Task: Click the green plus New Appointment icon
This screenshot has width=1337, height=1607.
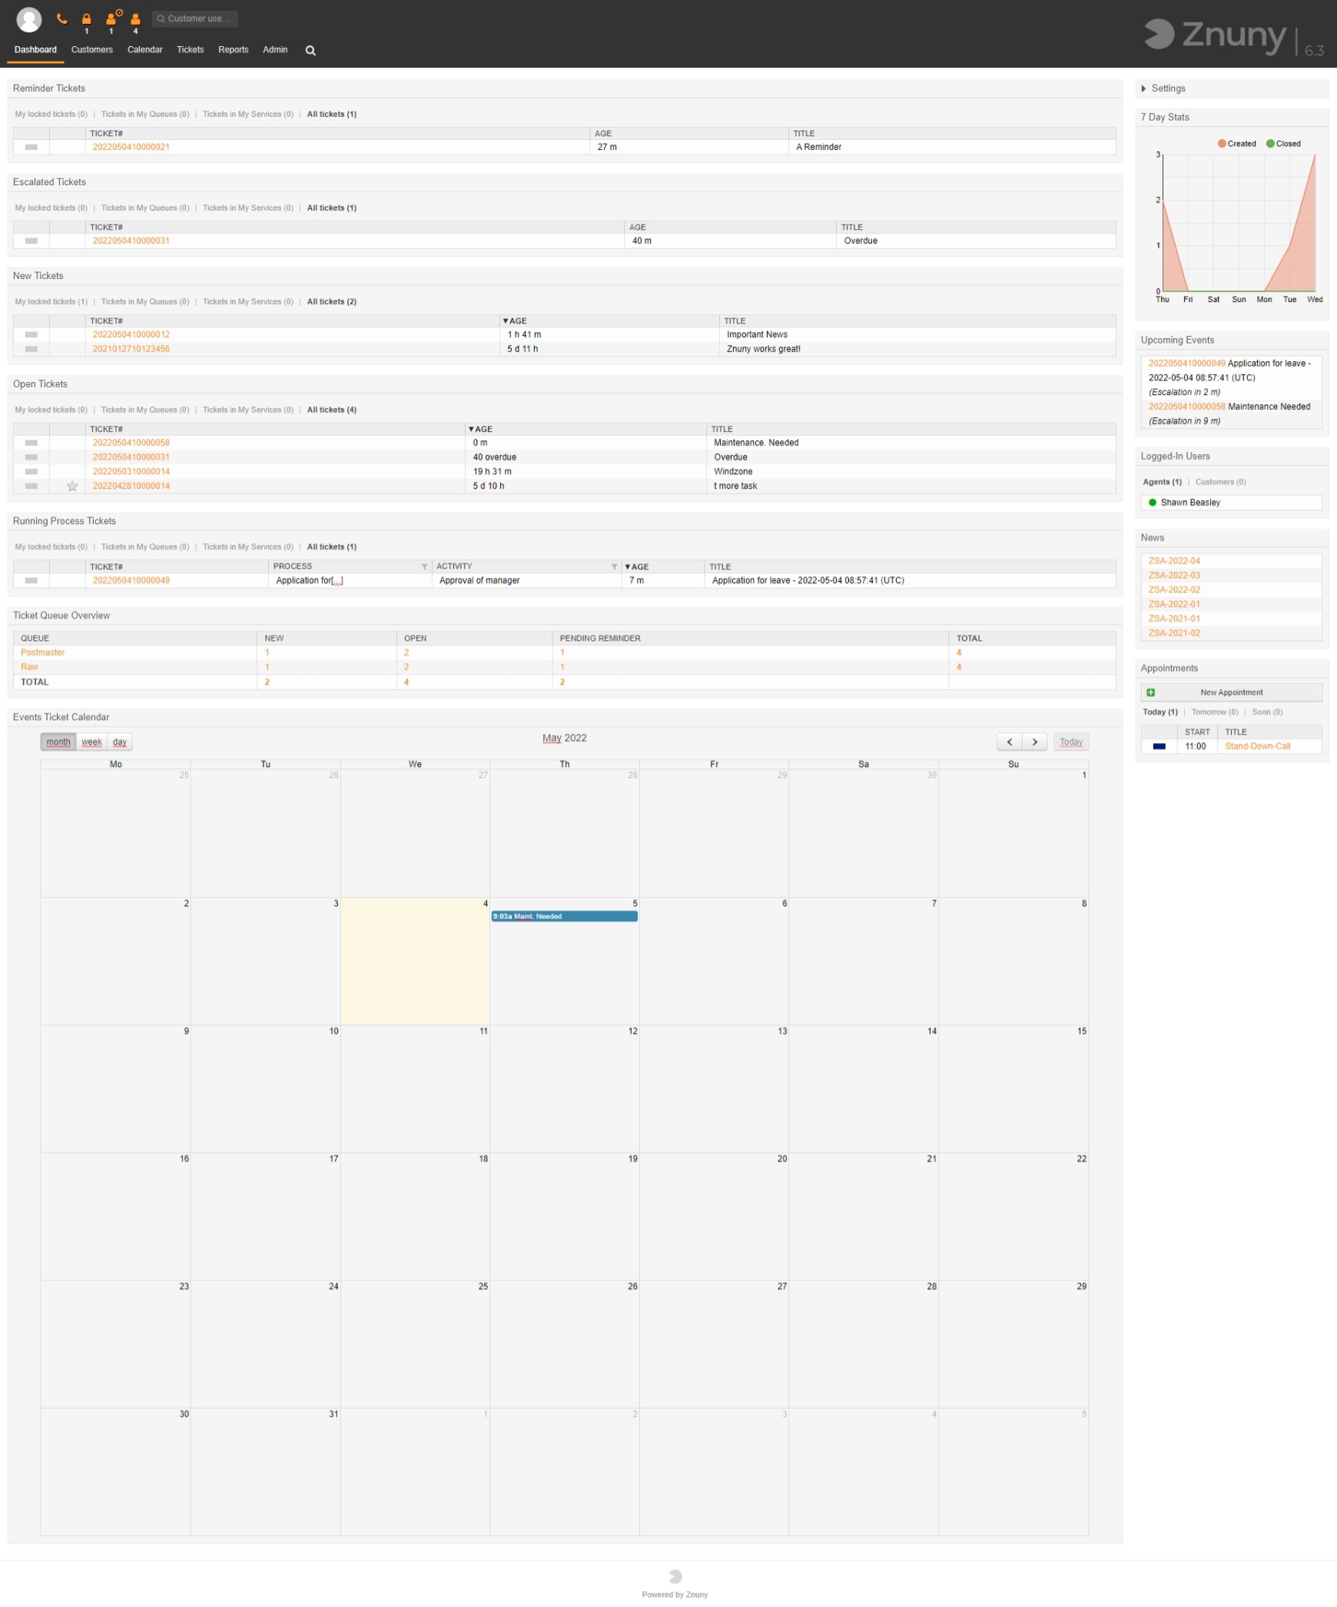Action: 1150,692
